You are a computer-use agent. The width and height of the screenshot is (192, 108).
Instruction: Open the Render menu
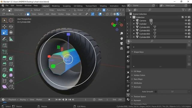tap(19, 6)
